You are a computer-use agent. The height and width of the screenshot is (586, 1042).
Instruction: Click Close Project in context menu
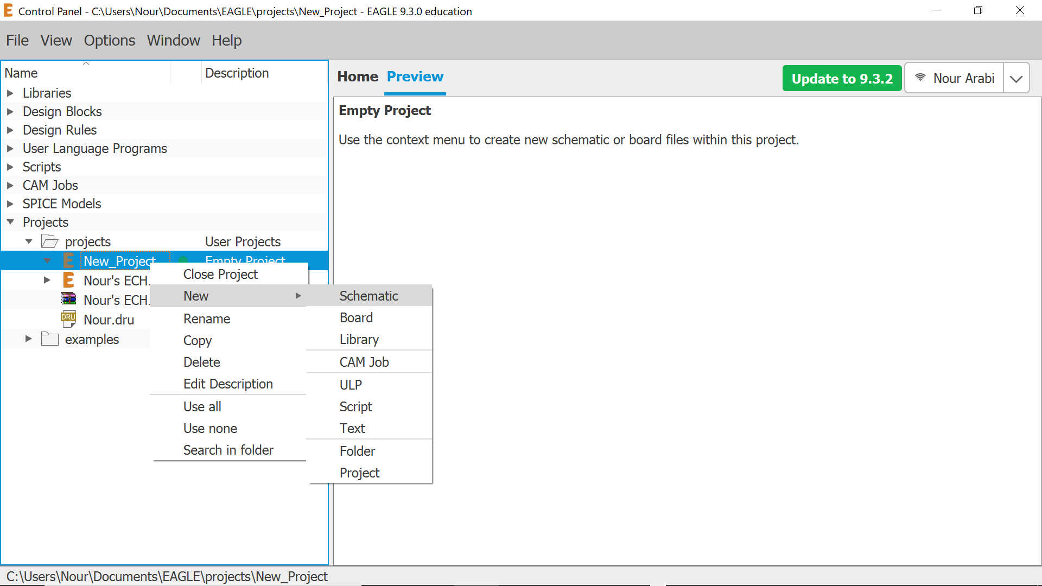click(x=220, y=274)
